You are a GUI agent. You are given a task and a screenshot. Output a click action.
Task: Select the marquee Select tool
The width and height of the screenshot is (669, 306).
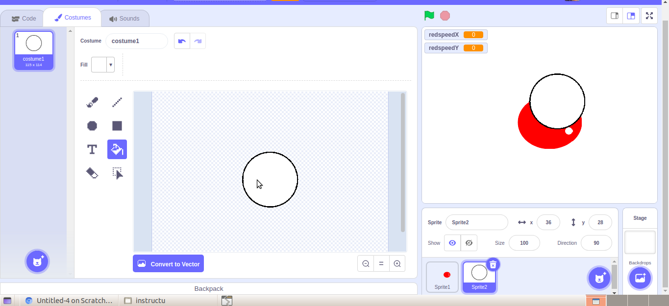[x=117, y=173]
